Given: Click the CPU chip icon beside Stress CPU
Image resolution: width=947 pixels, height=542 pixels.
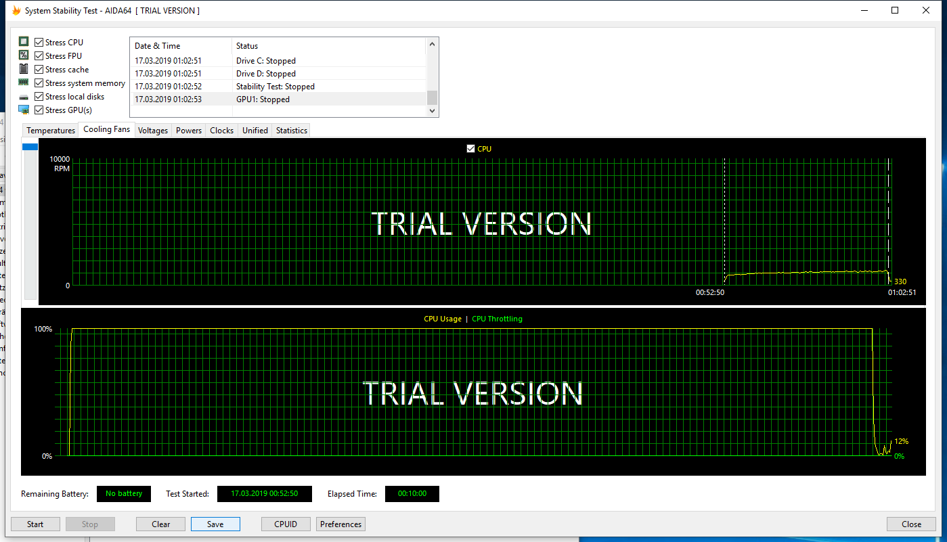Looking at the screenshot, I should [24, 42].
